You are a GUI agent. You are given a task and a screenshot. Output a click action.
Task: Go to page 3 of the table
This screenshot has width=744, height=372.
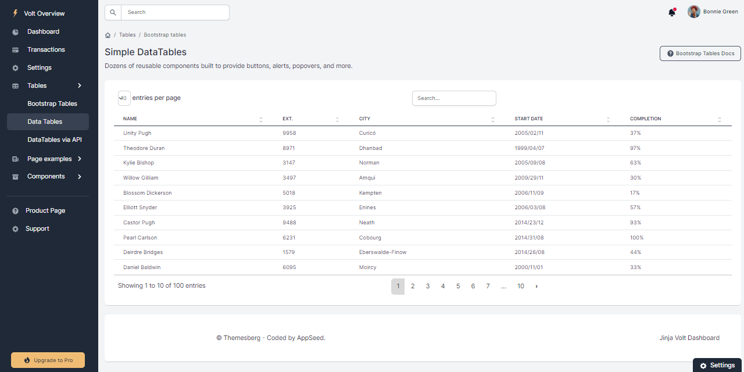point(428,287)
